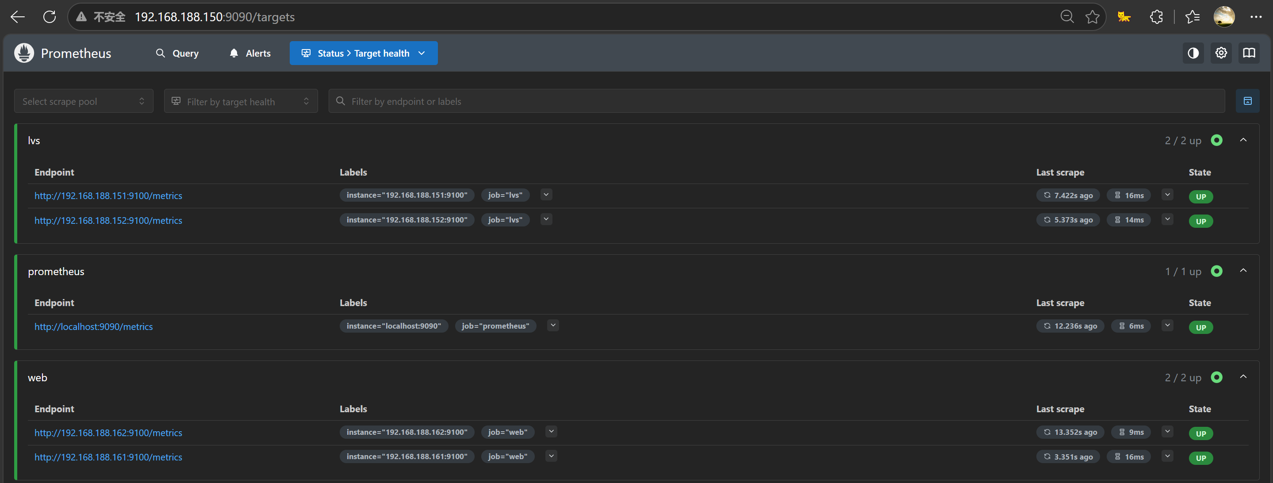The width and height of the screenshot is (1273, 483).
Task: Expand scrape details for the 5.373s ago row
Action: coord(1167,219)
